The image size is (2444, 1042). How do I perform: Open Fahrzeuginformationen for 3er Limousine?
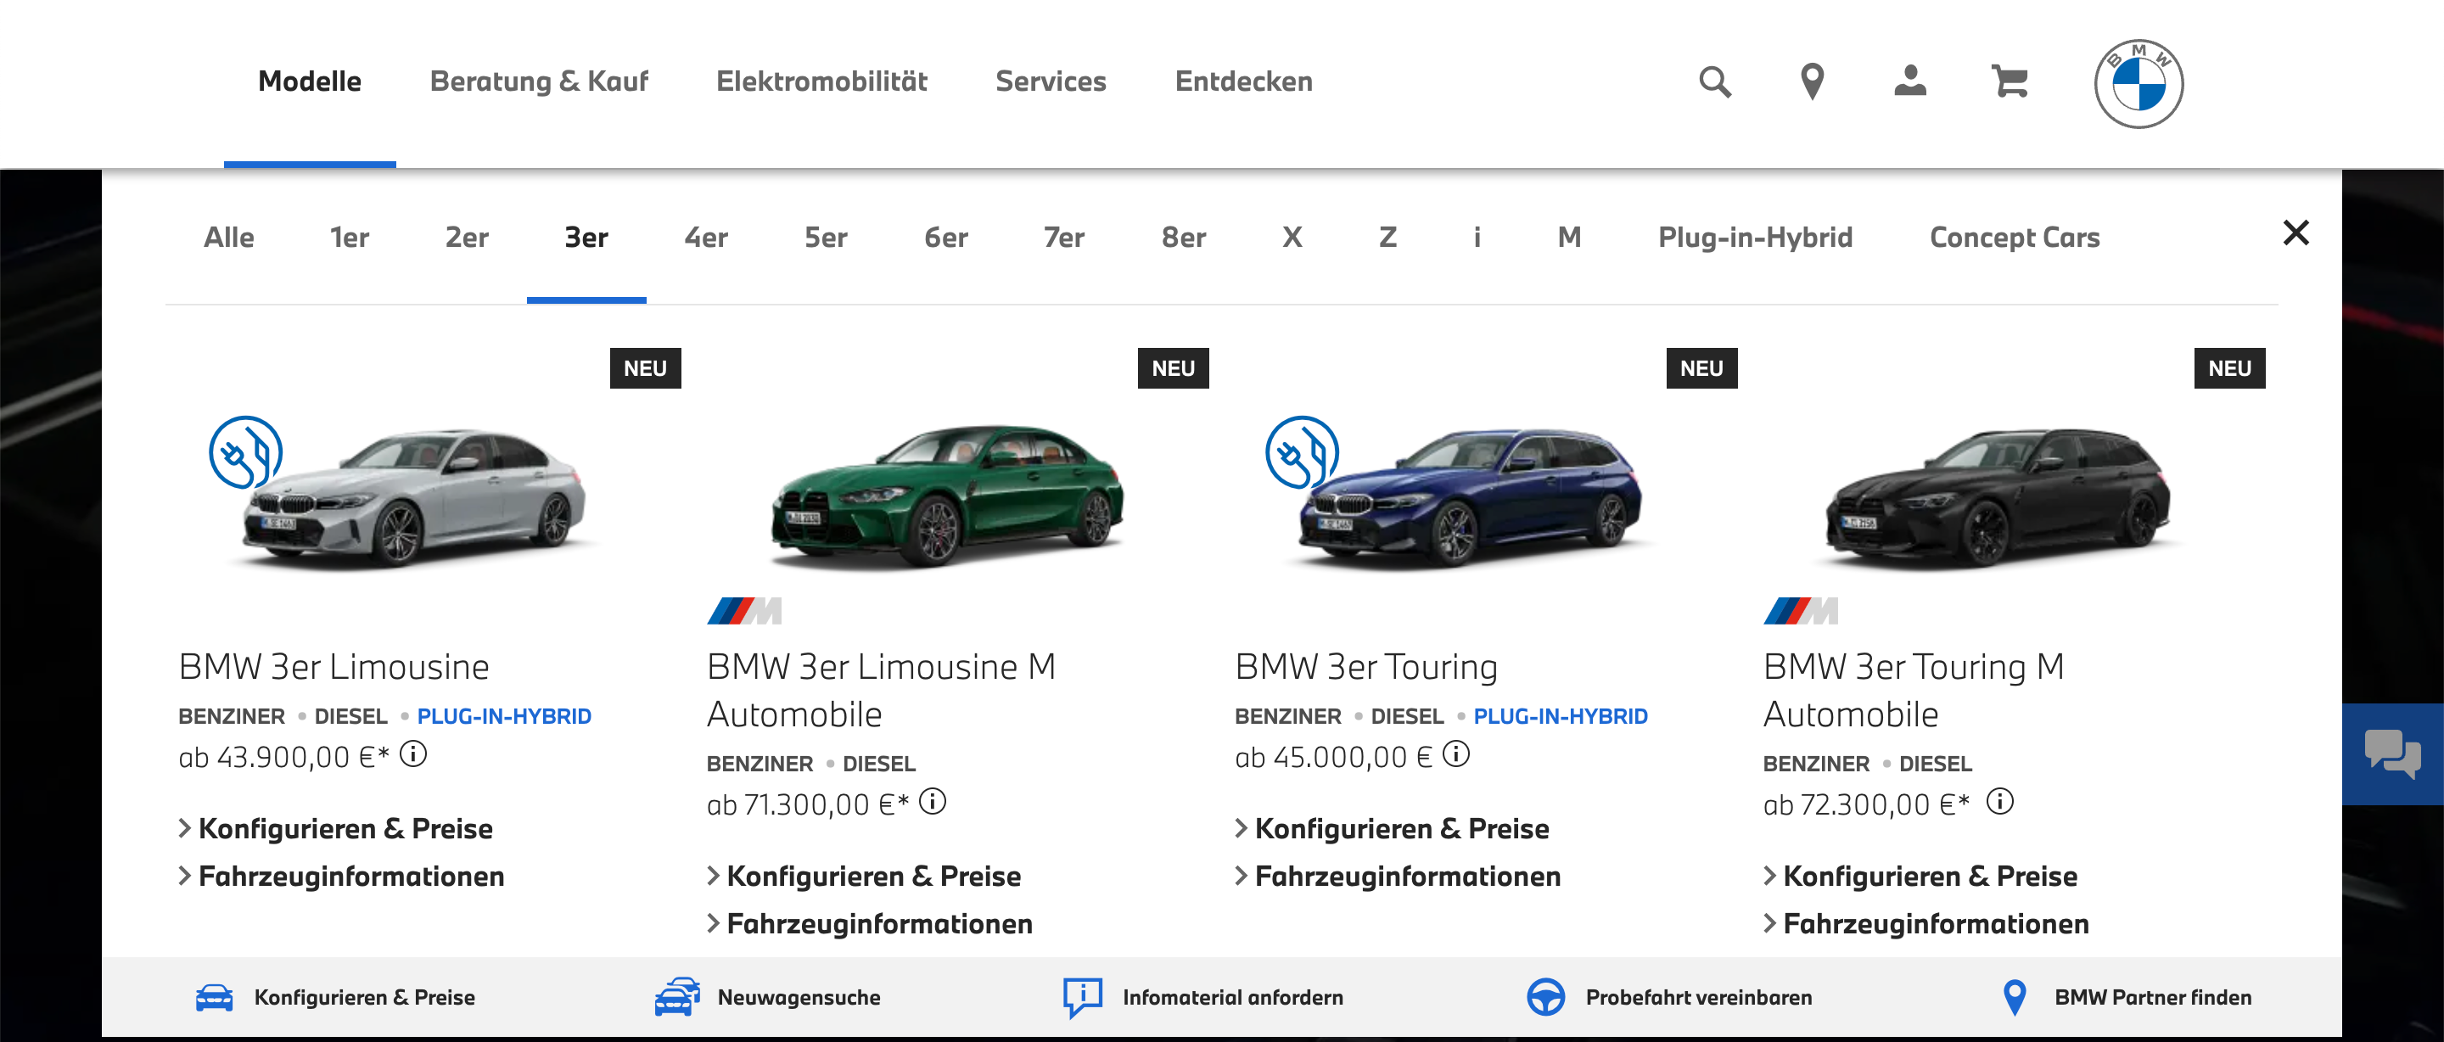341,876
